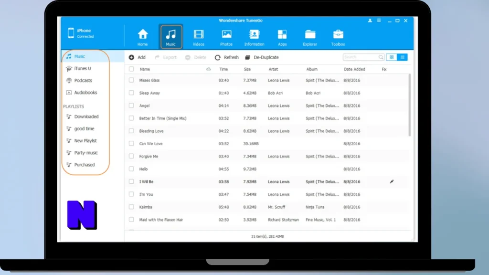Click the Delete button
The width and height of the screenshot is (489, 275).
pyautogui.click(x=195, y=57)
